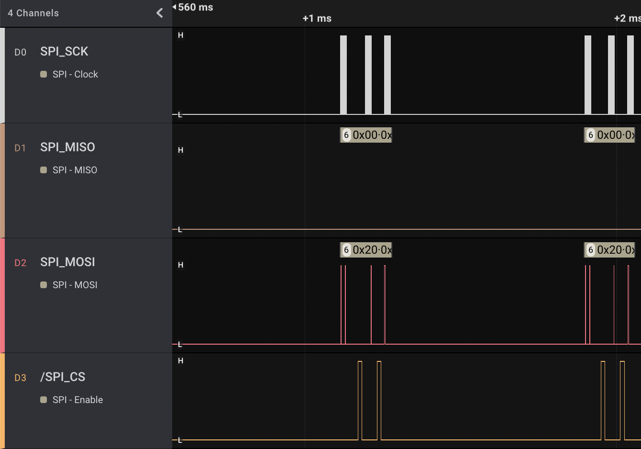
Task: Select the SPI_SCK channel name
Action: (64, 51)
